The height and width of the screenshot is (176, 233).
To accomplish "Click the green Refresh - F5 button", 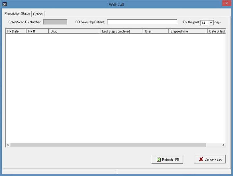I will click(x=167, y=159).
